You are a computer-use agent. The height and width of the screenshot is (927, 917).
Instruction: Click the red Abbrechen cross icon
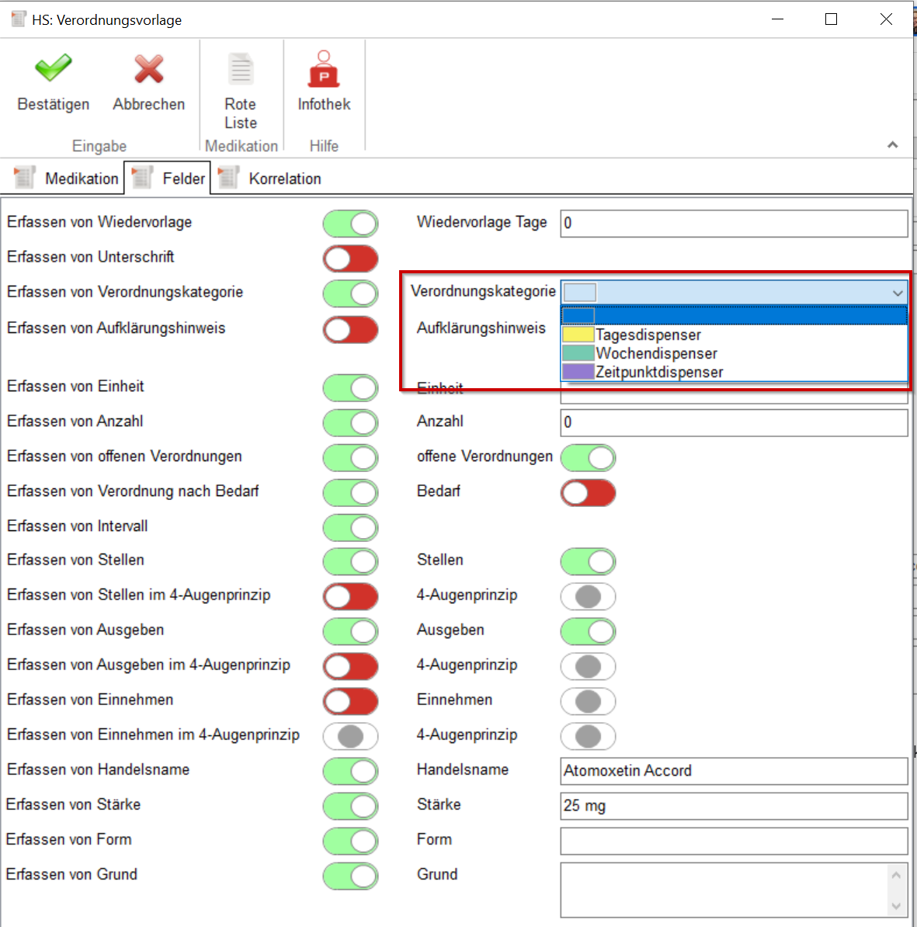[148, 69]
